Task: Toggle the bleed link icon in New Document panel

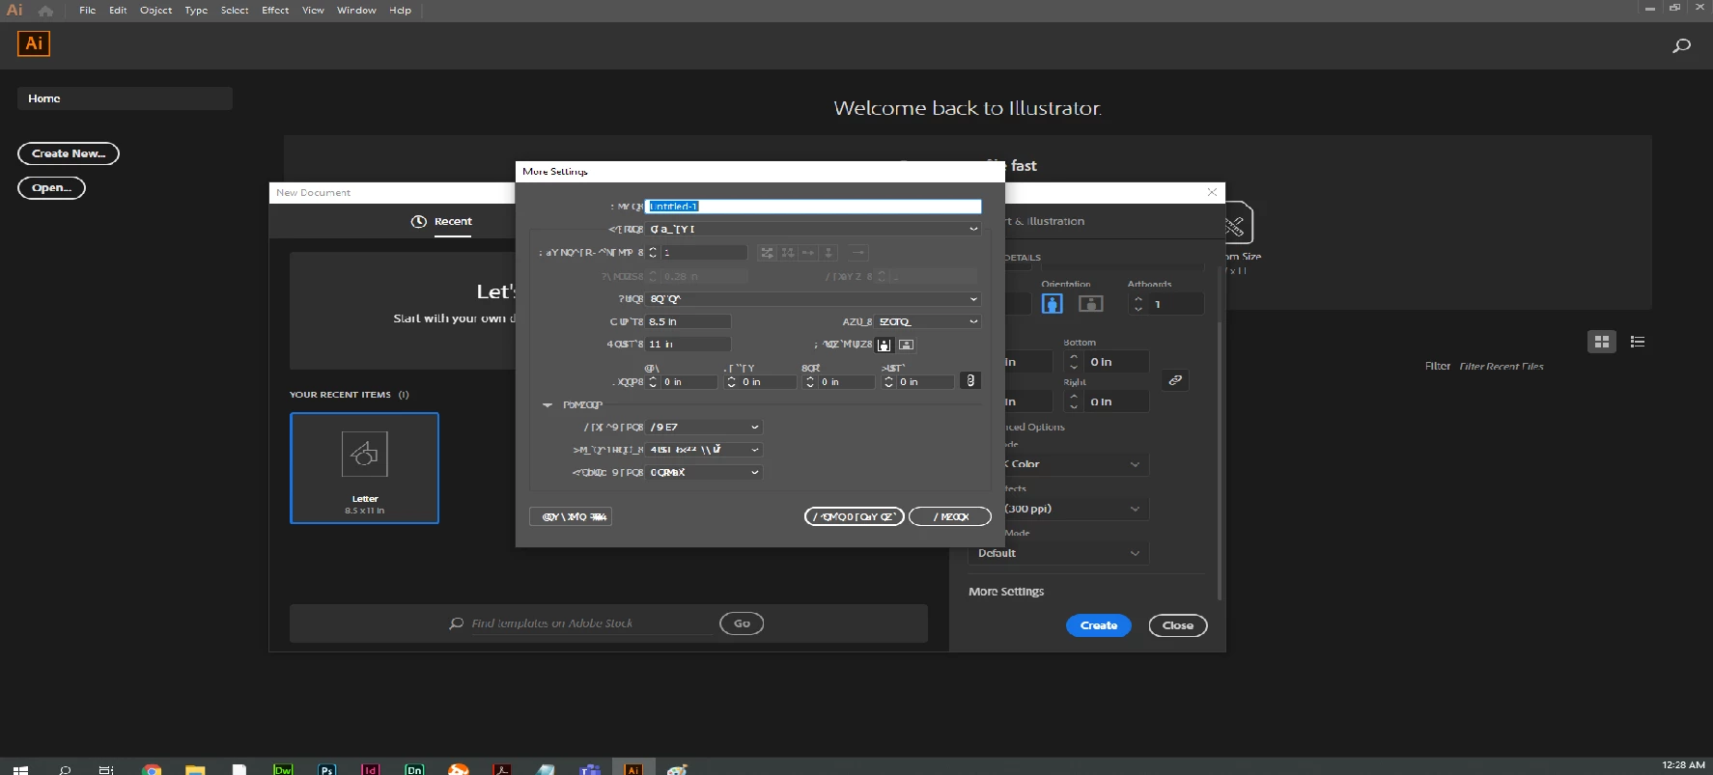Action: click(1175, 380)
